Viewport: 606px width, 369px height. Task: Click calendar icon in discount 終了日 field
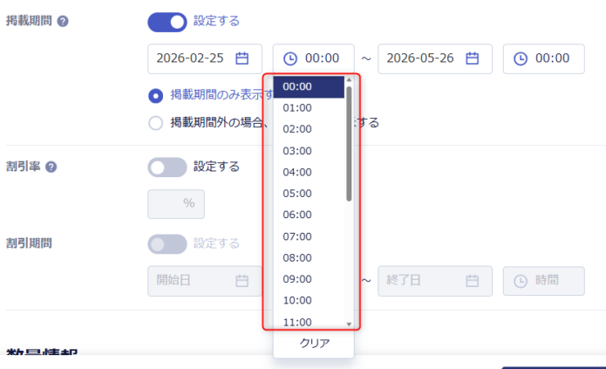(x=472, y=281)
